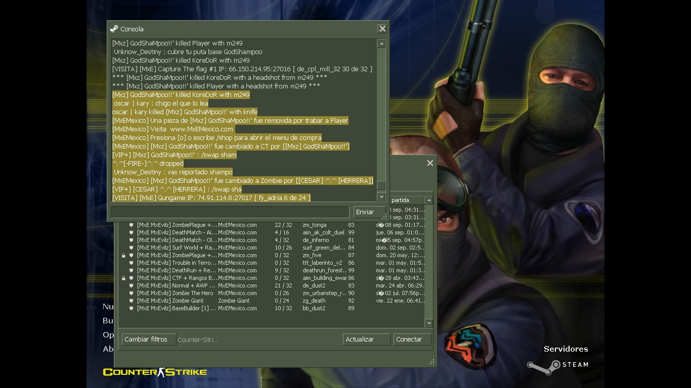Image resolution: width=691 pixels, height=388 pixels.
Task: Click console line 'Unknow_Destiny : vas reportado shampo'
Action: click(x=172, y=172)
